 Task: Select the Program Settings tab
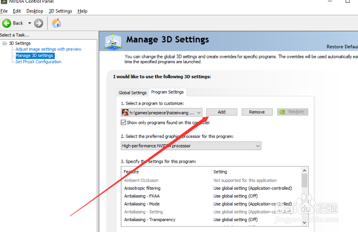coord(167,92)
